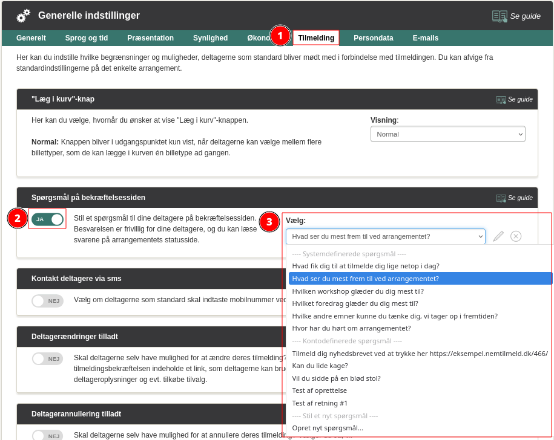Open the guide icon in top header
Image resolution: width=554 pixels, height=440 pixels.
point(500,16)
